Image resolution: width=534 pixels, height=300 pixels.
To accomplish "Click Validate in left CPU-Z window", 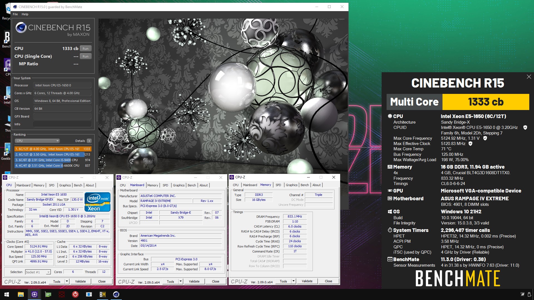I will (x=80, y=281).
